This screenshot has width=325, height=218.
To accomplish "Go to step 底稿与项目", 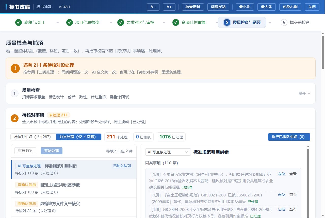I will click(29, 22).
